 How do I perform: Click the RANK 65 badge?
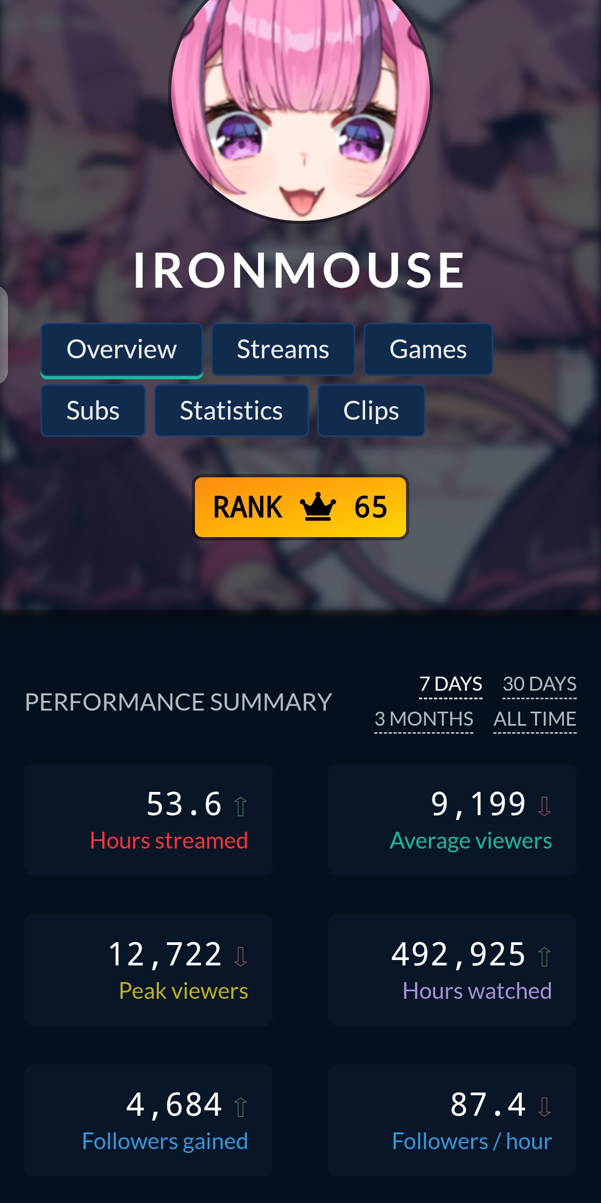click(300, 507)
